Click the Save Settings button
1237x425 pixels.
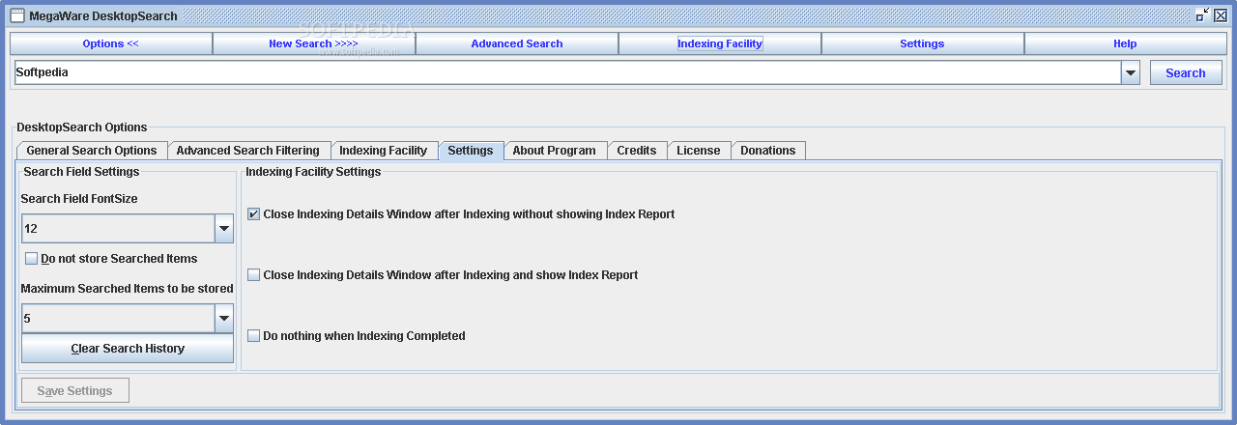[75, 391]
